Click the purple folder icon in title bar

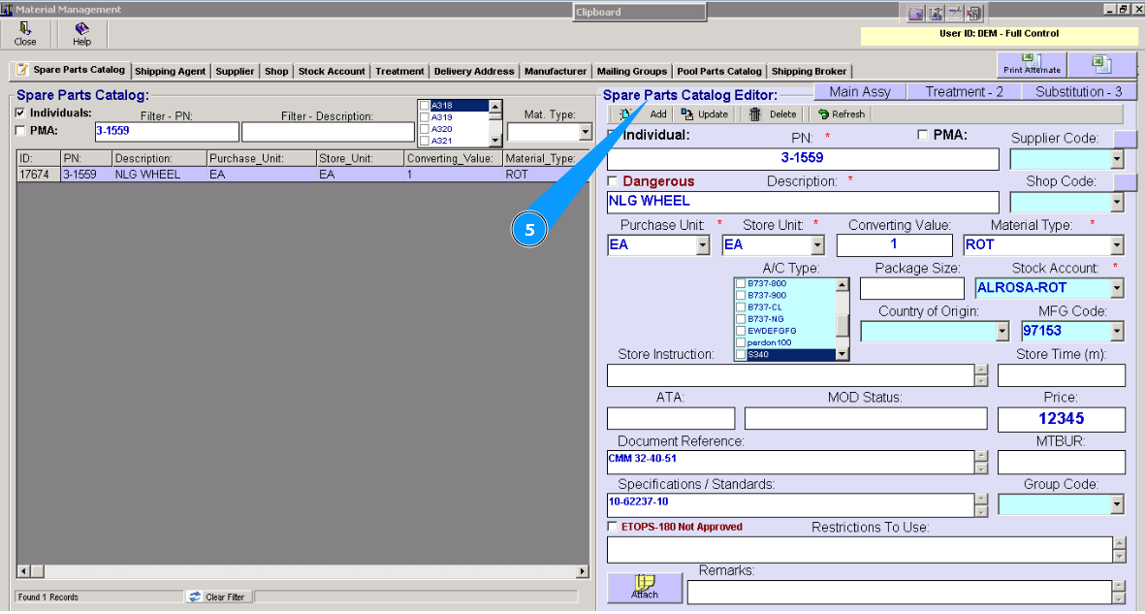click(x=916, y=14)
